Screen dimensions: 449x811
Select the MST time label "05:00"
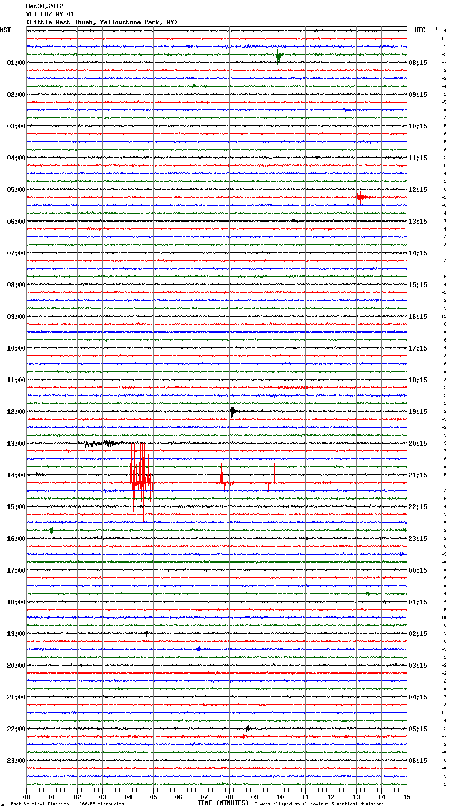[x=16, y=190]
